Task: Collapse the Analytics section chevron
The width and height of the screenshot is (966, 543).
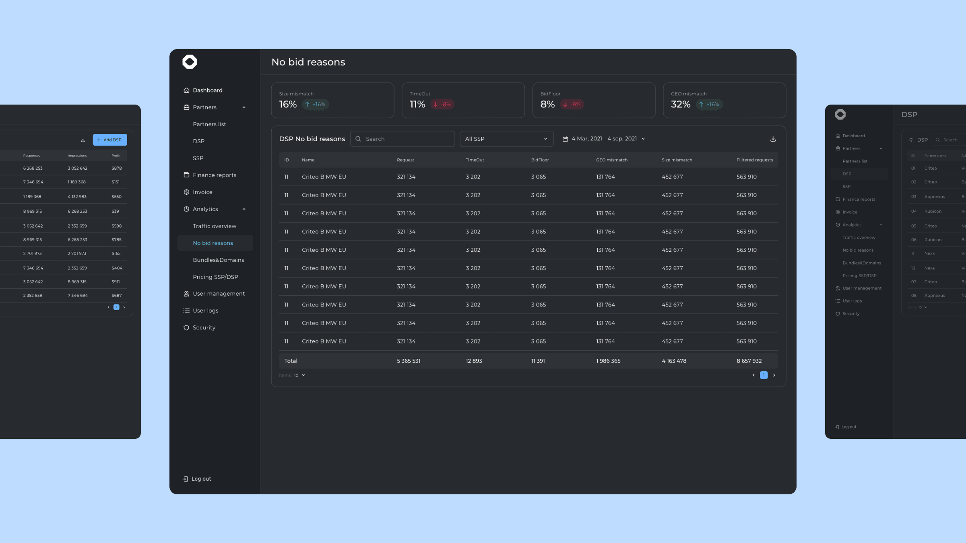Action: (244, 209)
